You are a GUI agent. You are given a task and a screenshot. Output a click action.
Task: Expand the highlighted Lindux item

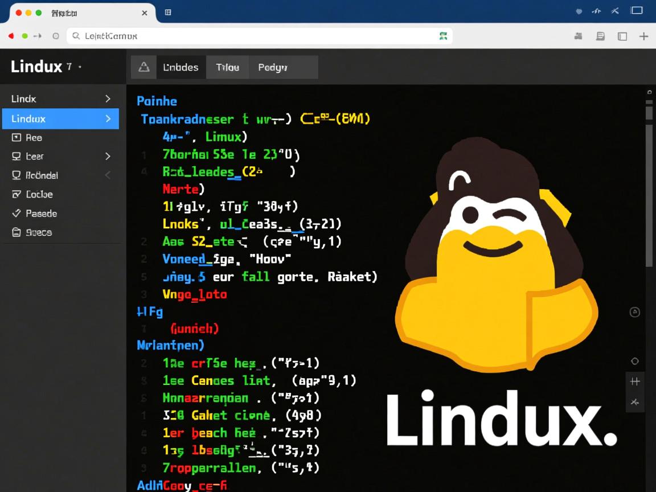[x=108, y=118]
